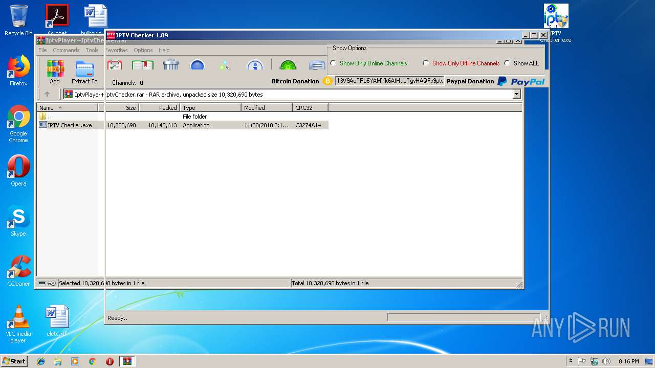
Task: Click the Extract To toolbar icon
Action: click(84, 72)
